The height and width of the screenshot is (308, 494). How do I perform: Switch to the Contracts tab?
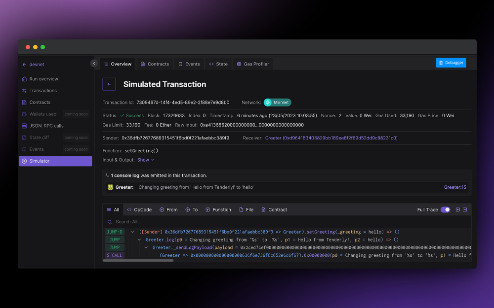[x=155, y=64]
